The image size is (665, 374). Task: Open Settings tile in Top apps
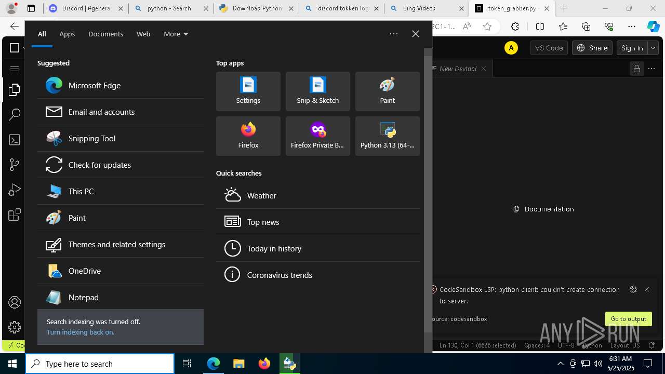click(248, 91)
